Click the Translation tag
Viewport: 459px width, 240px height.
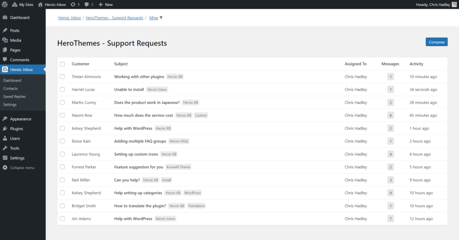(196, 206)
